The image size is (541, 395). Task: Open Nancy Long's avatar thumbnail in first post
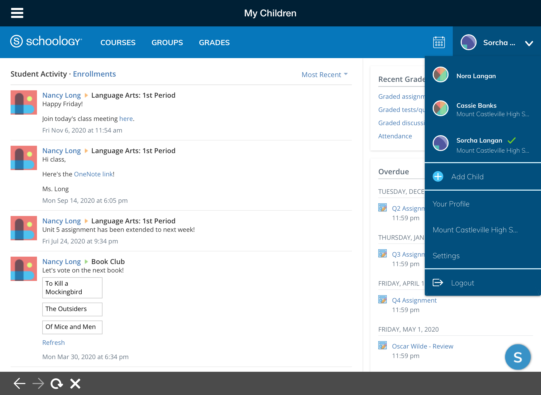point(24,102)
